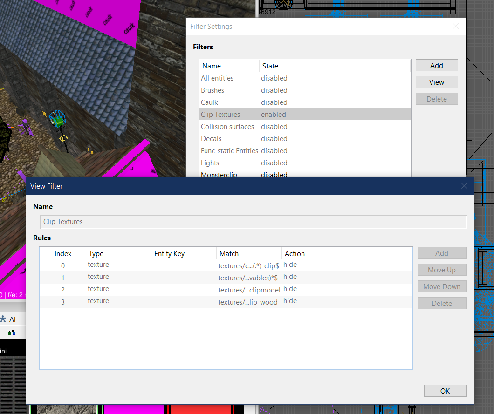The height and width of the screenshot is (414, 494).
Task: Click the Add button in Filter Settings
Action: (436, 65)
